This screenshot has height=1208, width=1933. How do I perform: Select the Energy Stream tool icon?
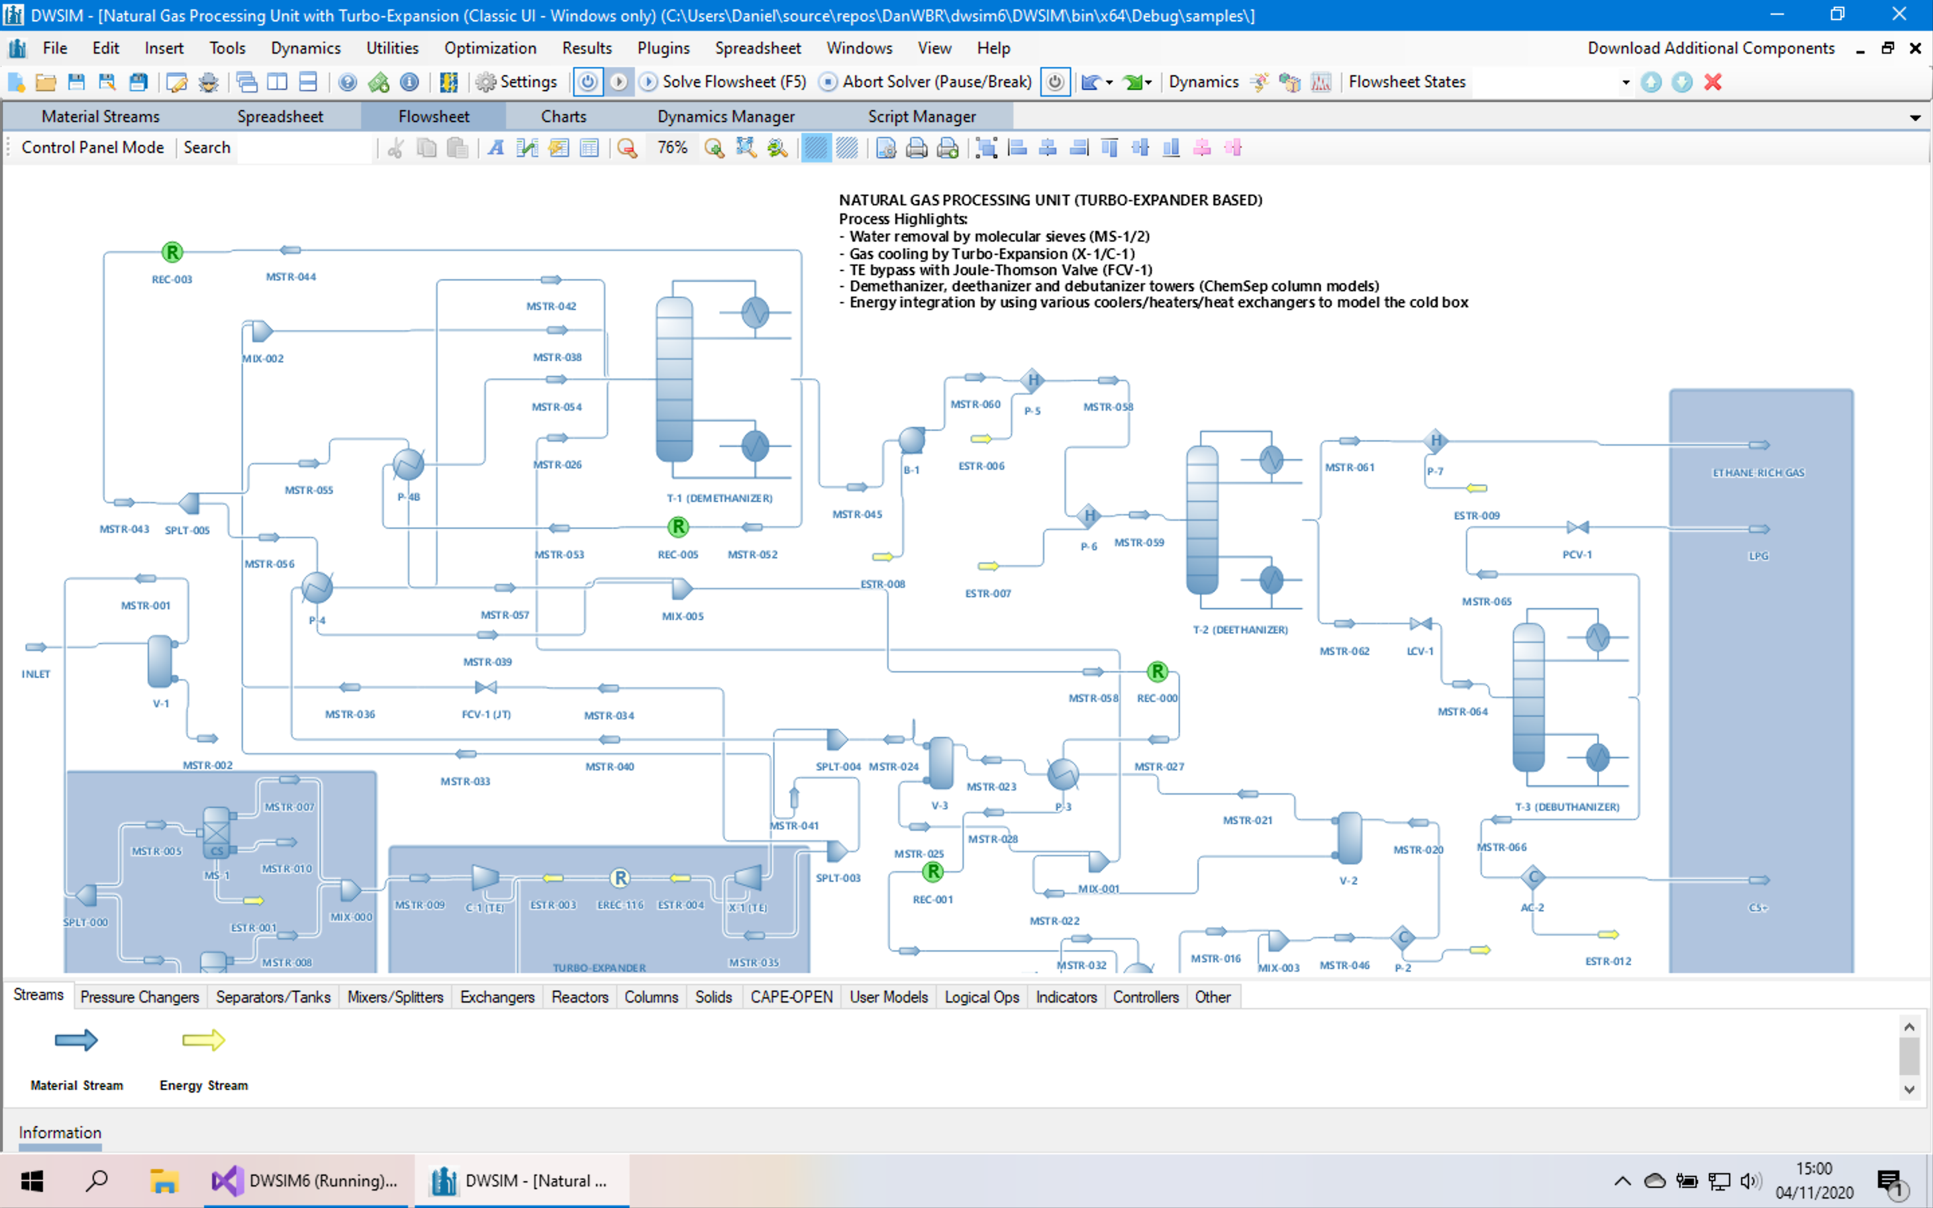click(202, 1040)
